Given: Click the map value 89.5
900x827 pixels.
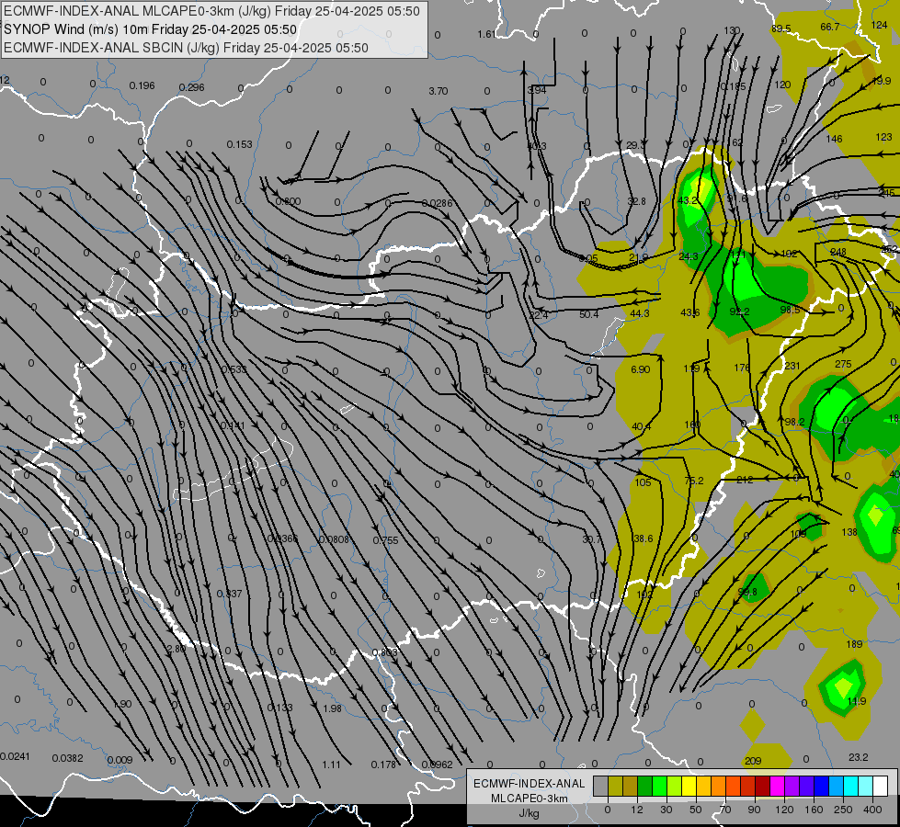Looking at the screenshot, I should (781, 28).
